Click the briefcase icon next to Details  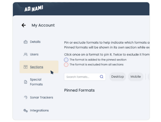[x=25, y=42]
